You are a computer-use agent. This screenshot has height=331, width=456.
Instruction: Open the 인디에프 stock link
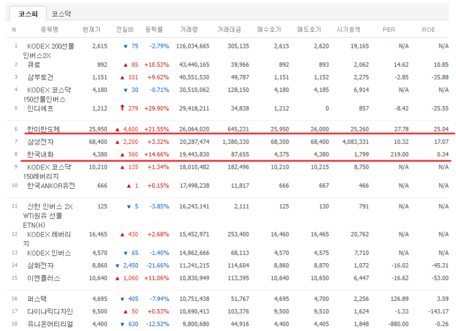pyautogui.click(x=40, y=109)
